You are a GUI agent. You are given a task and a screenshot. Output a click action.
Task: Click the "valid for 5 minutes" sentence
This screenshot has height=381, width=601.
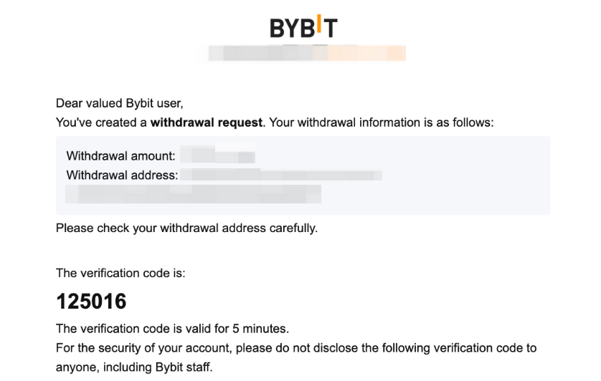[x=172, y=329]
